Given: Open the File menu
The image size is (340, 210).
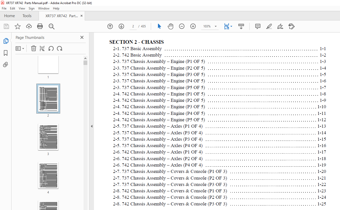Looking at the screenshot, I should 4,8.
